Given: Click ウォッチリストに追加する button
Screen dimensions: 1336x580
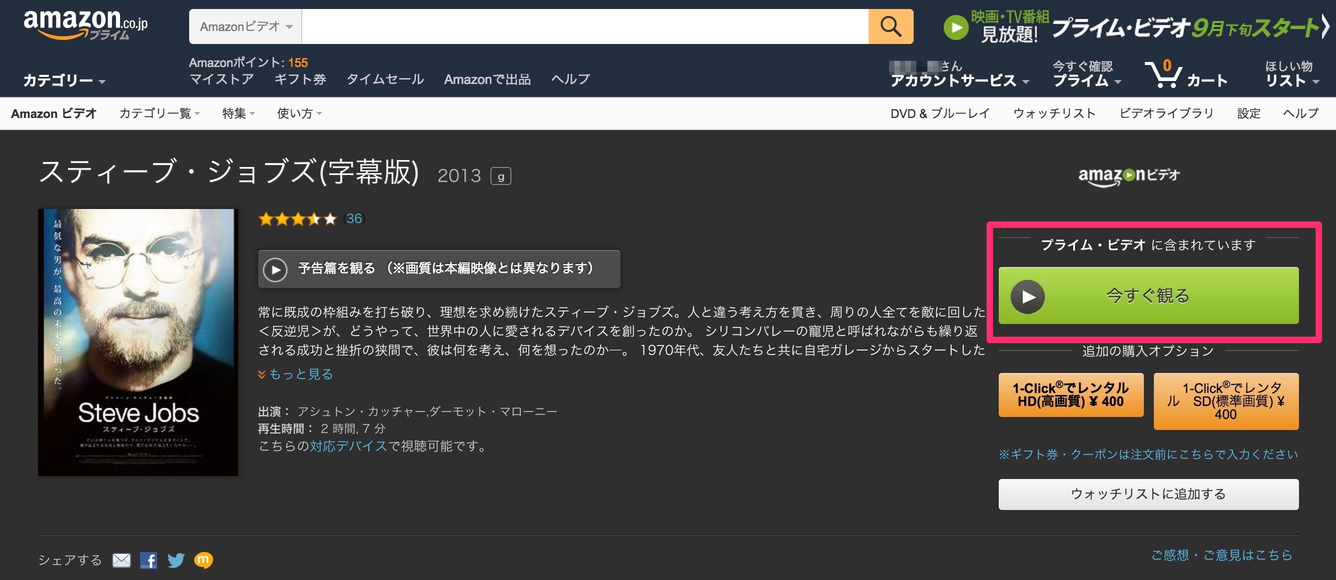Looking at the screenshot, I should 1148,494.
